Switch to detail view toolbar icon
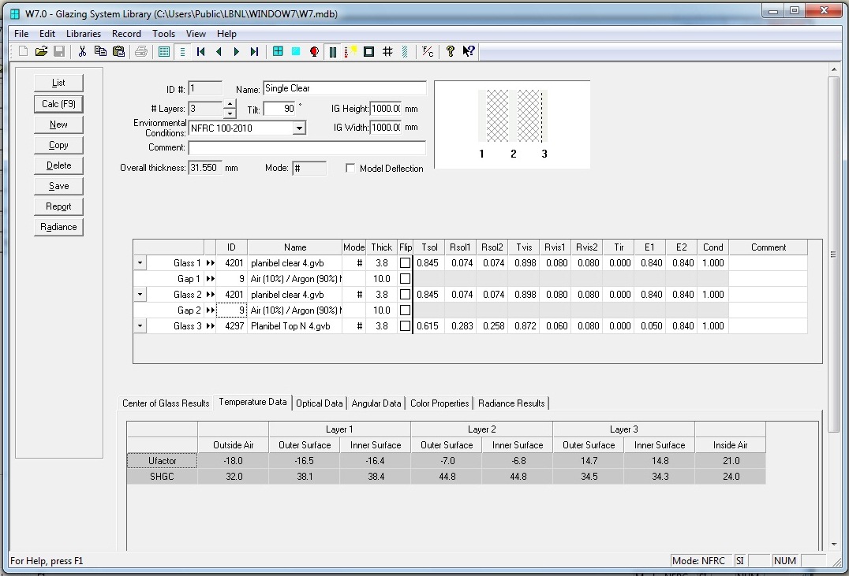 182,51
